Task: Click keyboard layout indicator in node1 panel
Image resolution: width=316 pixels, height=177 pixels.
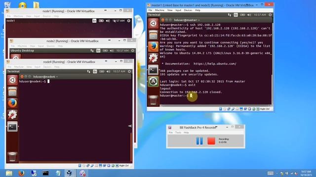Action: pos(94,21)
